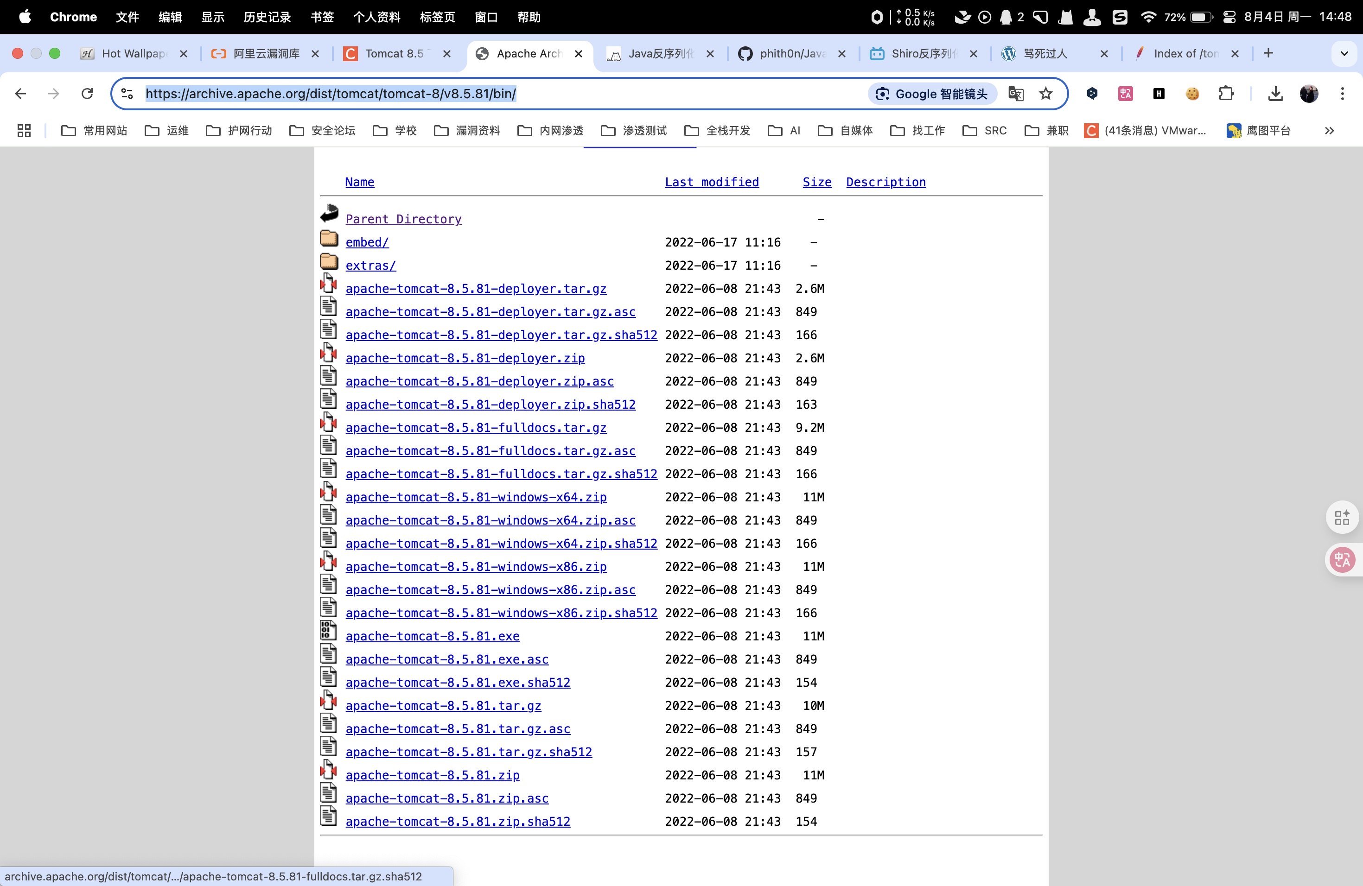Open the bookmarks apps grid icon
This screenshot has width=1363, height=886.
[24, 131]
